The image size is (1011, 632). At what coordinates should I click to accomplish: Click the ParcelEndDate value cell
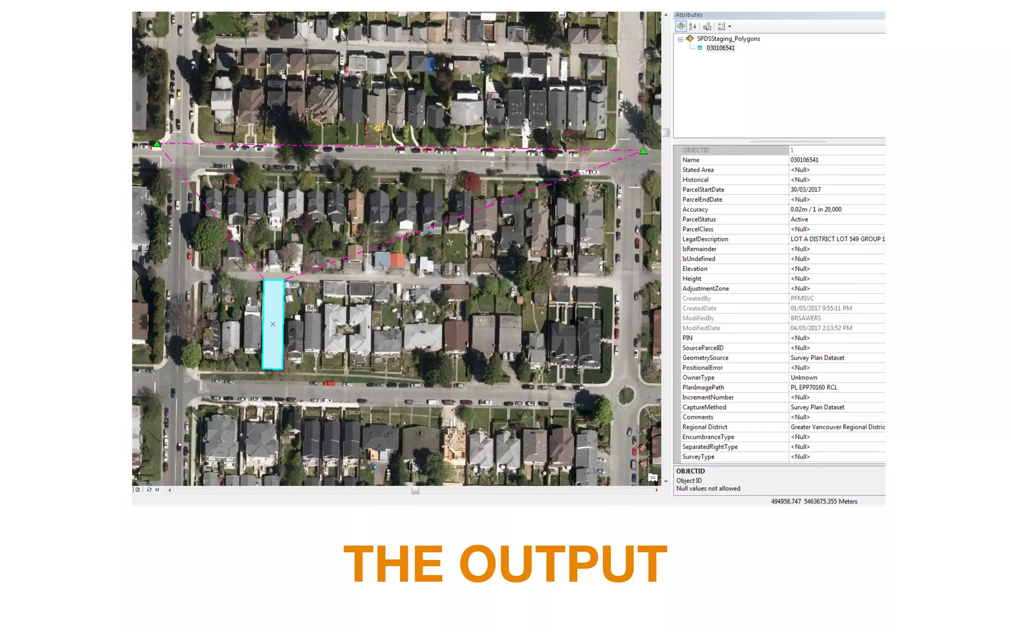click(x=837, y=199)
